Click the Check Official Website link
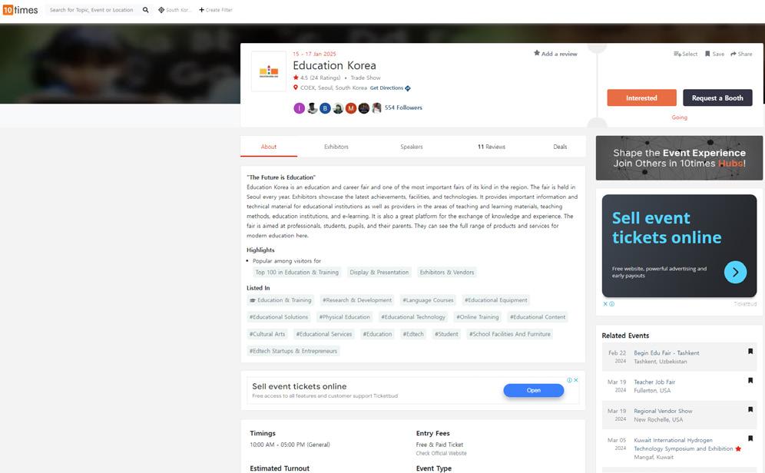765x473 pixels. pos(441,454)
